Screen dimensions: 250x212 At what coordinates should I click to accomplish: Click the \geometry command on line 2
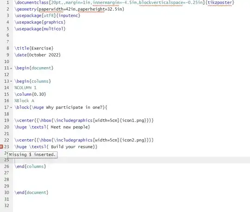click(x=25, y=9)
